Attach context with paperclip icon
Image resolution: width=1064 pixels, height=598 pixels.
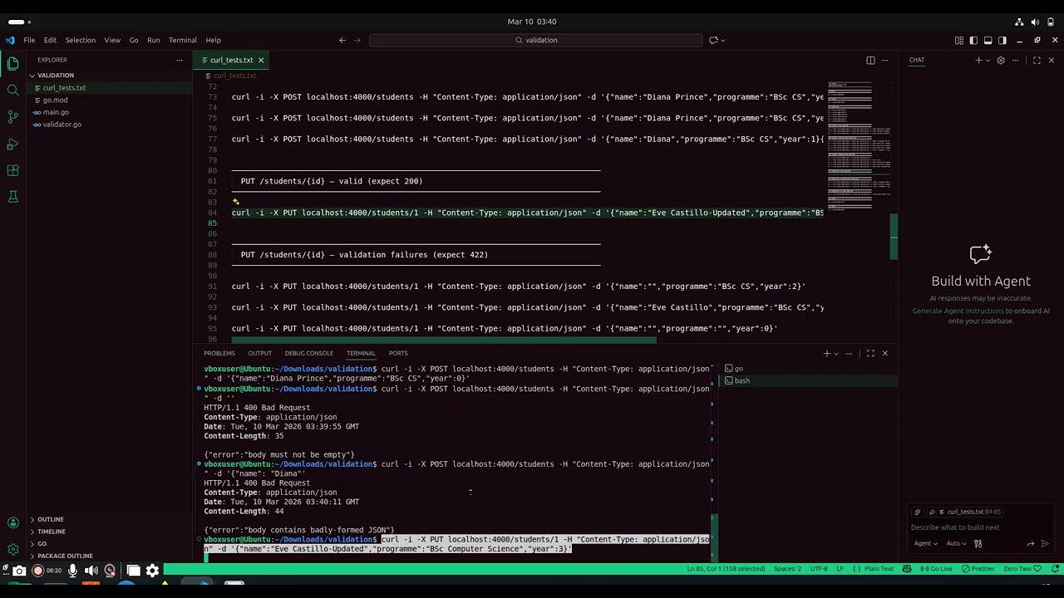(918, 512)
